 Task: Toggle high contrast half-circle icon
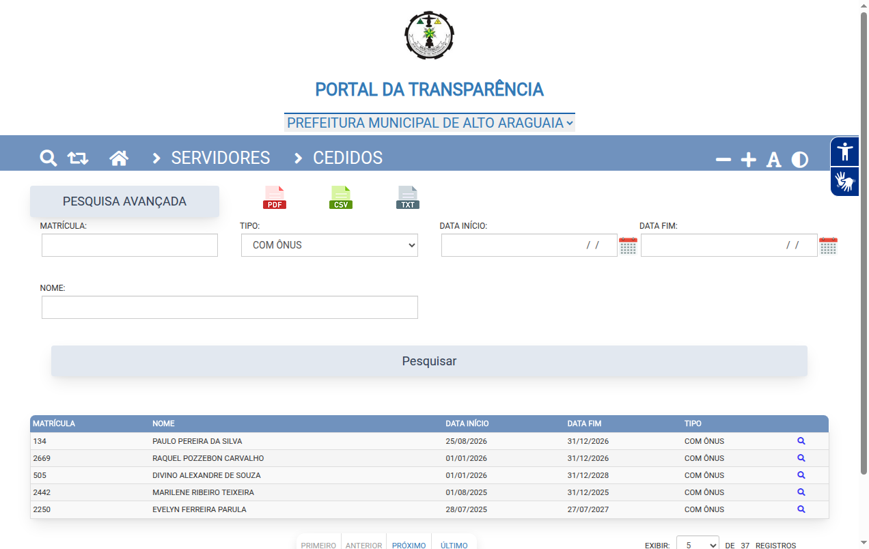pyautogui.click(x=800, y=160)
